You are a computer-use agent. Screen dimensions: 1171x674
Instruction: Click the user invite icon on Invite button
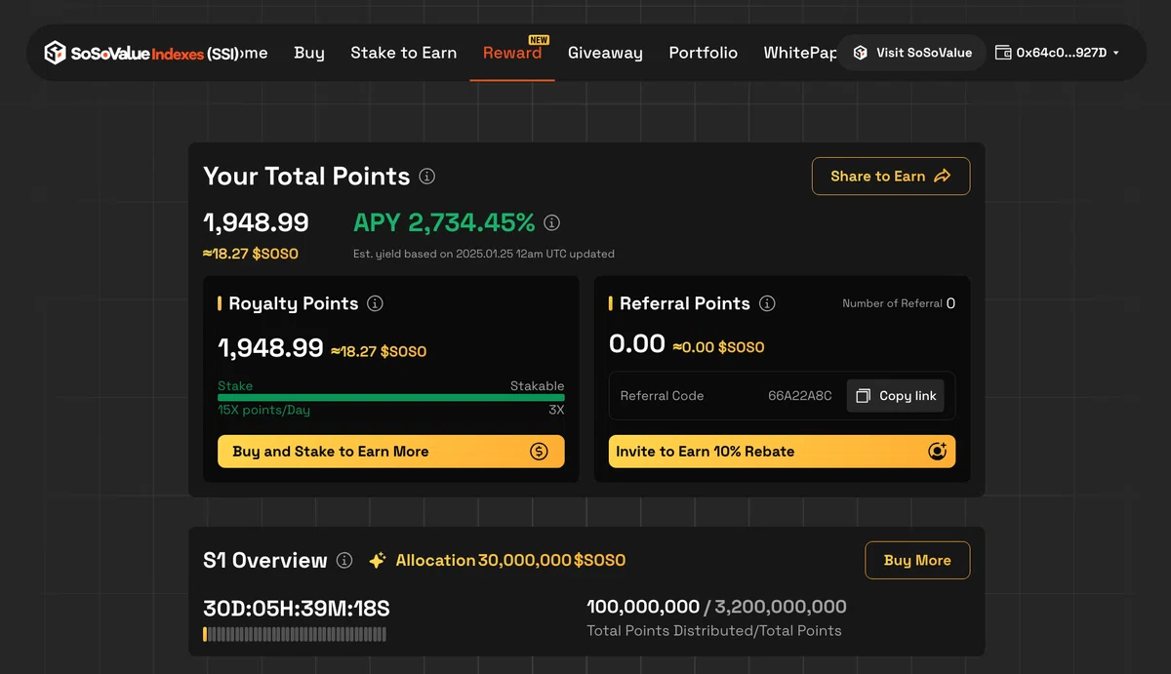click(937, 452)
